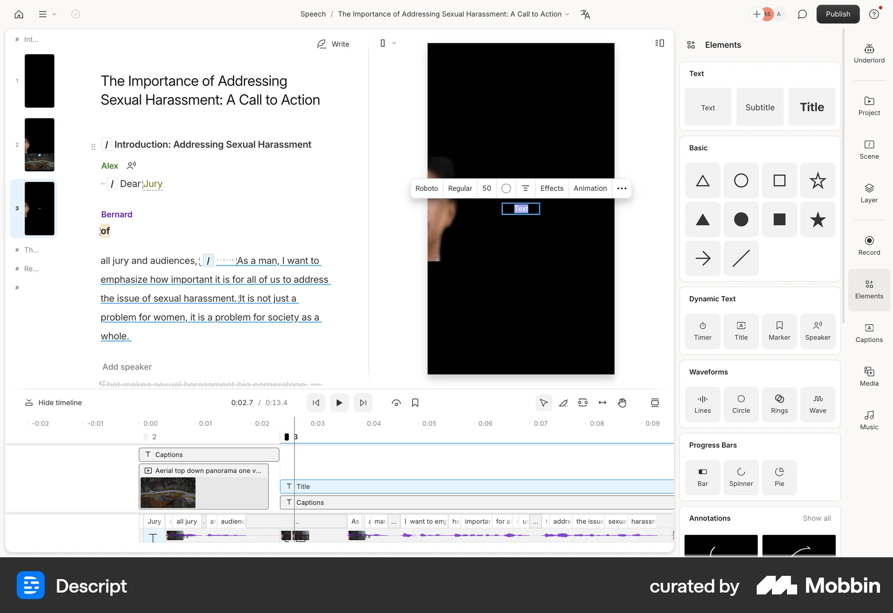Insert the Pie progress bar element
893x613 pixels.
click(x=780, y=477)
